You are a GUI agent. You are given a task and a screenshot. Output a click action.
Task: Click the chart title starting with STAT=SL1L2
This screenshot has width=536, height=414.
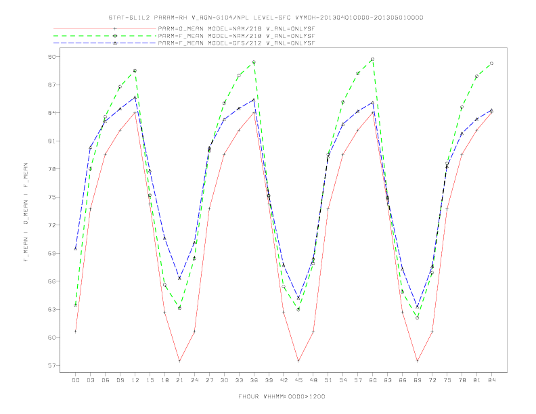pyautogui.click(x=265, y=18)
